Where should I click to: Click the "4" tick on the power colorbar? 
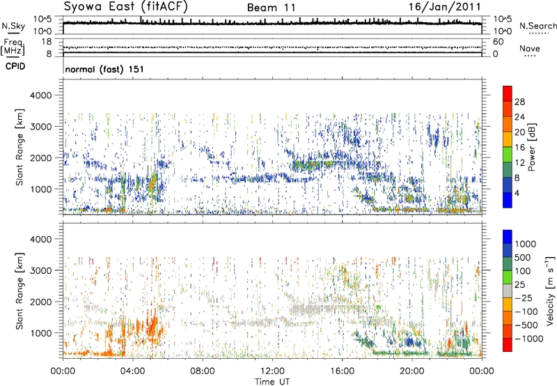517,193
